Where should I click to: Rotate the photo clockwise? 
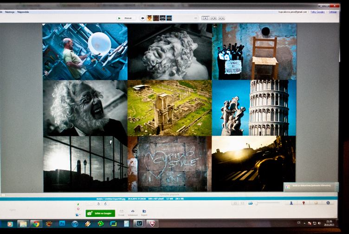[x=105, y=204]
